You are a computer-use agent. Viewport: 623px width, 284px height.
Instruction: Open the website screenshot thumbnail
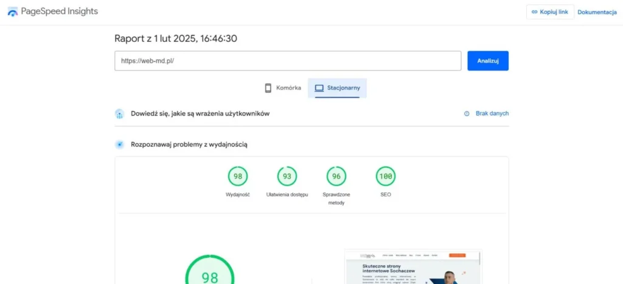tap(413, 266)
